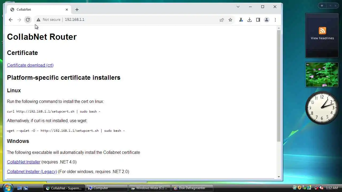This screenshot has height=192, width=342.
Task: Go back with the browser back arrow
Action: click(x=11, y=20)
